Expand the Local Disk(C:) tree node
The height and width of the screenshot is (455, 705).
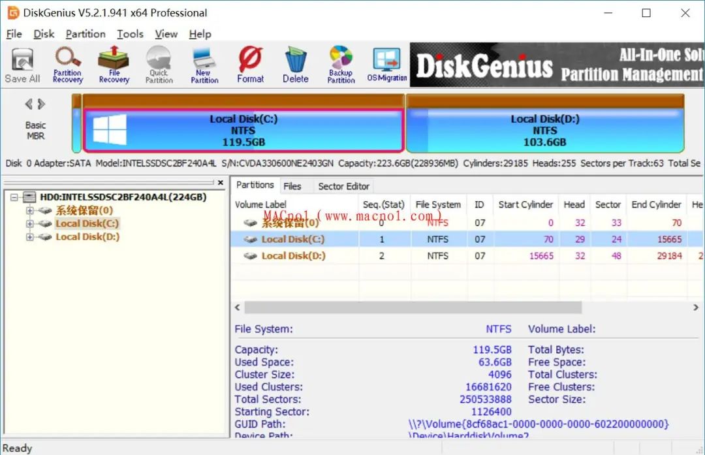point(29,223)
